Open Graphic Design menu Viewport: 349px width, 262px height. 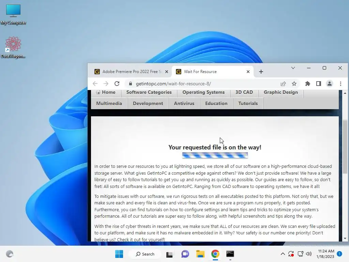click(281, 92)
